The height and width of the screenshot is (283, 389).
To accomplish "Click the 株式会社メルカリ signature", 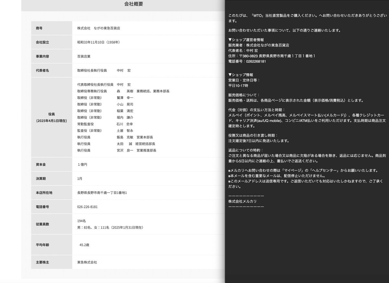I will pos(242,201).
